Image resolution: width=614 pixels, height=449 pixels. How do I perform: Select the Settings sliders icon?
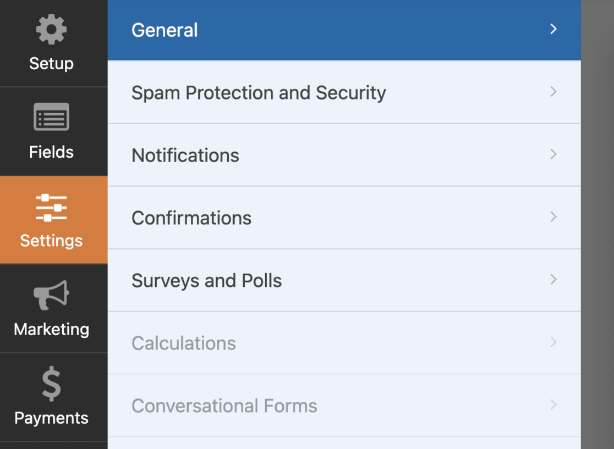click(51, 206)
